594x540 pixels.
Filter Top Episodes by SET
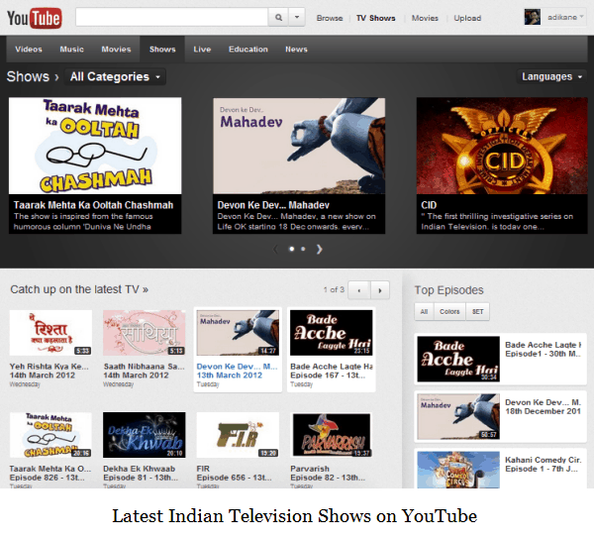coord(477,311)
